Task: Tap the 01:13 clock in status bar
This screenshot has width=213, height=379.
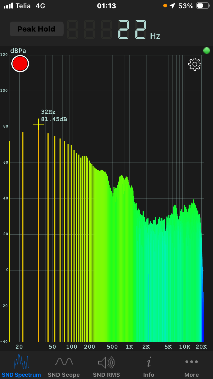Action: (x=106, y=6)
